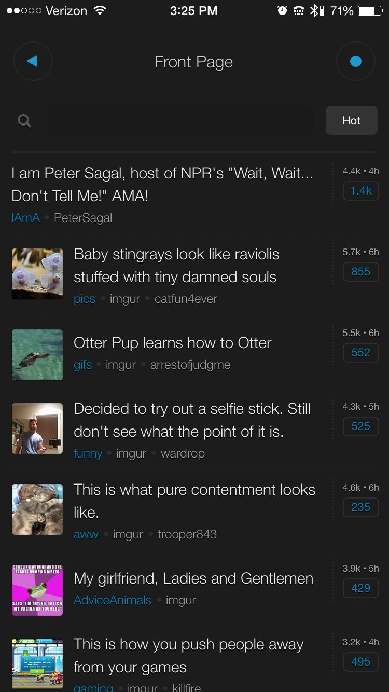This screenshot has height=692, width=389.
Task: Go to the IAmA subreddit link
Action: tap(26, 218)
